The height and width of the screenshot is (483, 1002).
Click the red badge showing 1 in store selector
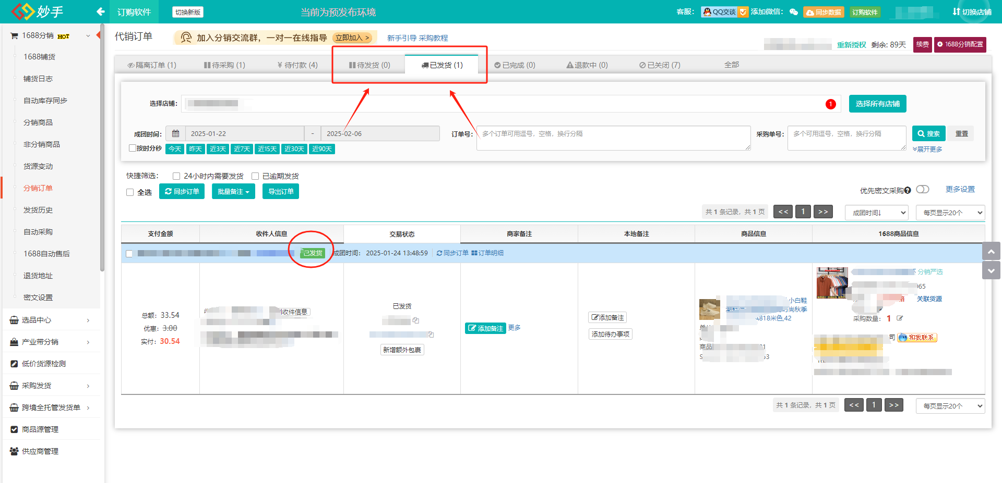[830, 104]
